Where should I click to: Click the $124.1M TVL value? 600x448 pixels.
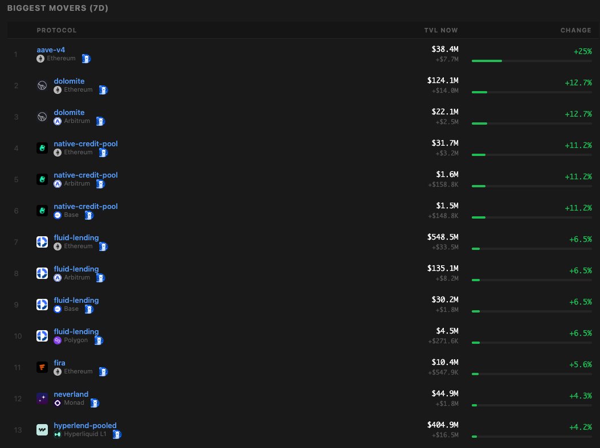(443, 81)
